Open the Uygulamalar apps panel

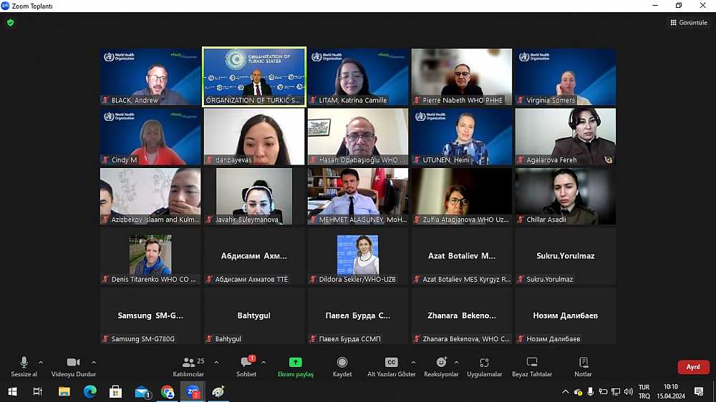(x=484, y=366)
